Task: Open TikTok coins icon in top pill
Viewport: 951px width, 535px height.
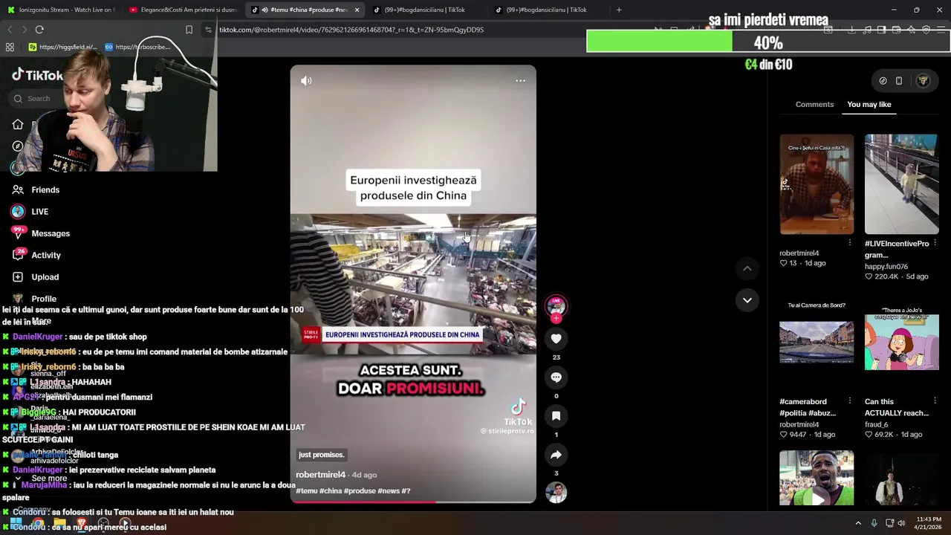Action: 883,81
